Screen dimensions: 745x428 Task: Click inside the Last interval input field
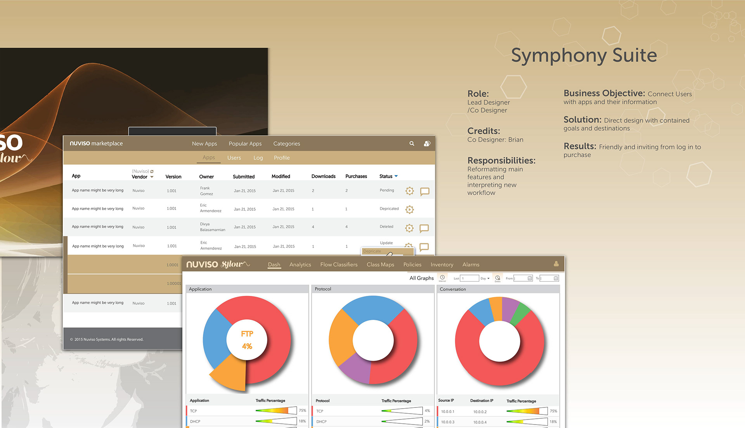click(470, 278)
